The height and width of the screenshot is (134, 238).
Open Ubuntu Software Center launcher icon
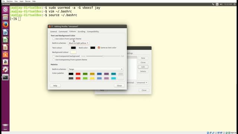(5, 55)
